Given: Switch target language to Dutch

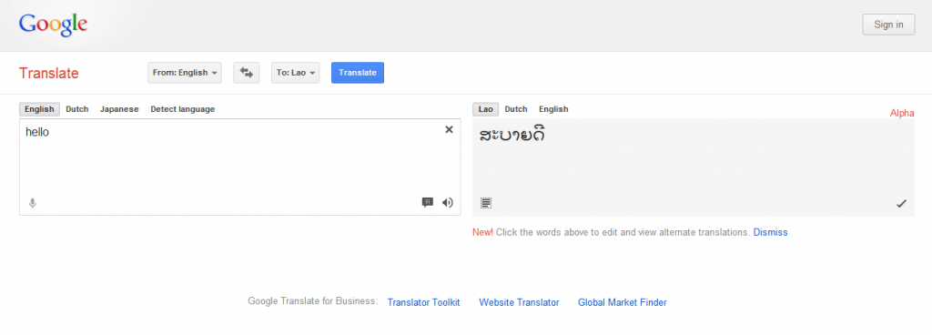Looking at the screenshot, I should click(516, 109).
